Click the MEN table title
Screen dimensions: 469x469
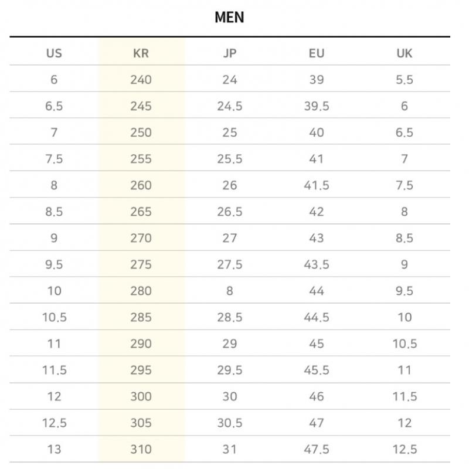(229, 18)
